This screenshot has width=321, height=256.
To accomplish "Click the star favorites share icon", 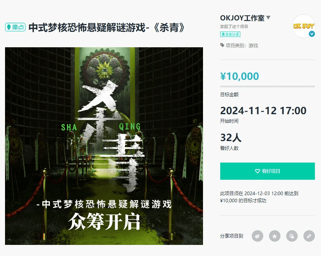I will pyautogui.click(x=274, y=236).
